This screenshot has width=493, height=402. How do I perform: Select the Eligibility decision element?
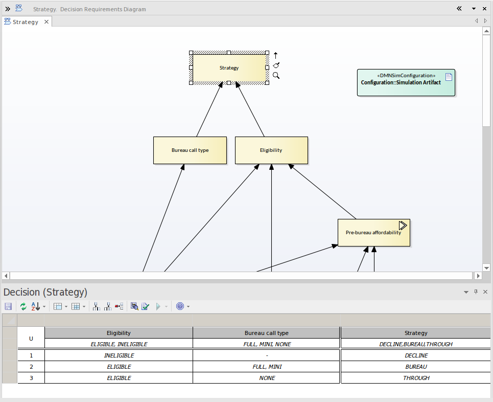[271, 150]
